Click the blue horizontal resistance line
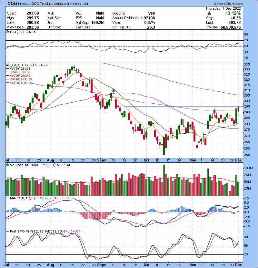Viewport: 258px width, 268px height. (181, 107)
